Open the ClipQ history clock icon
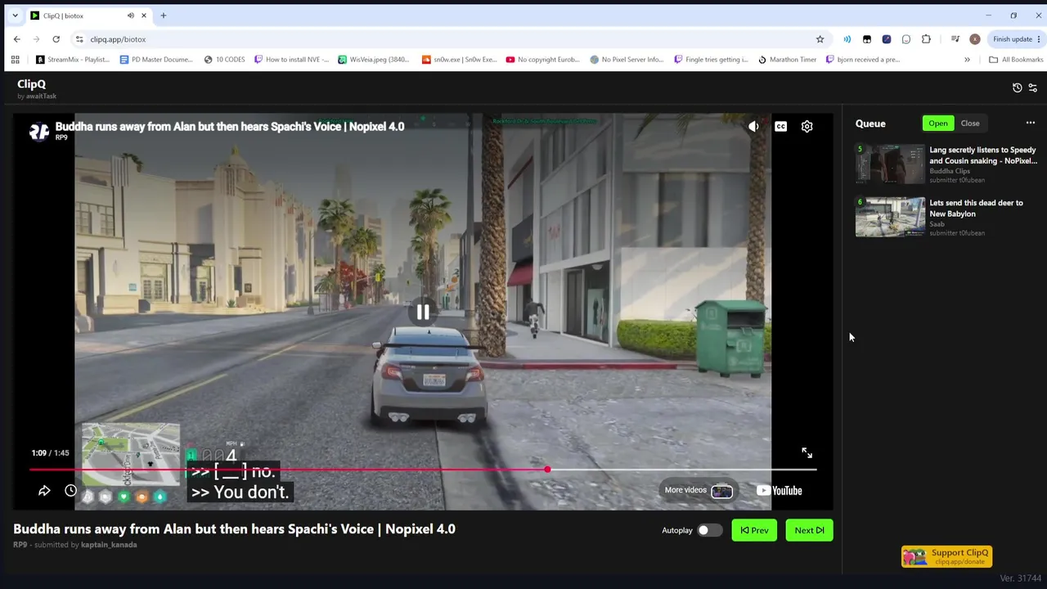 [1017, 88]
